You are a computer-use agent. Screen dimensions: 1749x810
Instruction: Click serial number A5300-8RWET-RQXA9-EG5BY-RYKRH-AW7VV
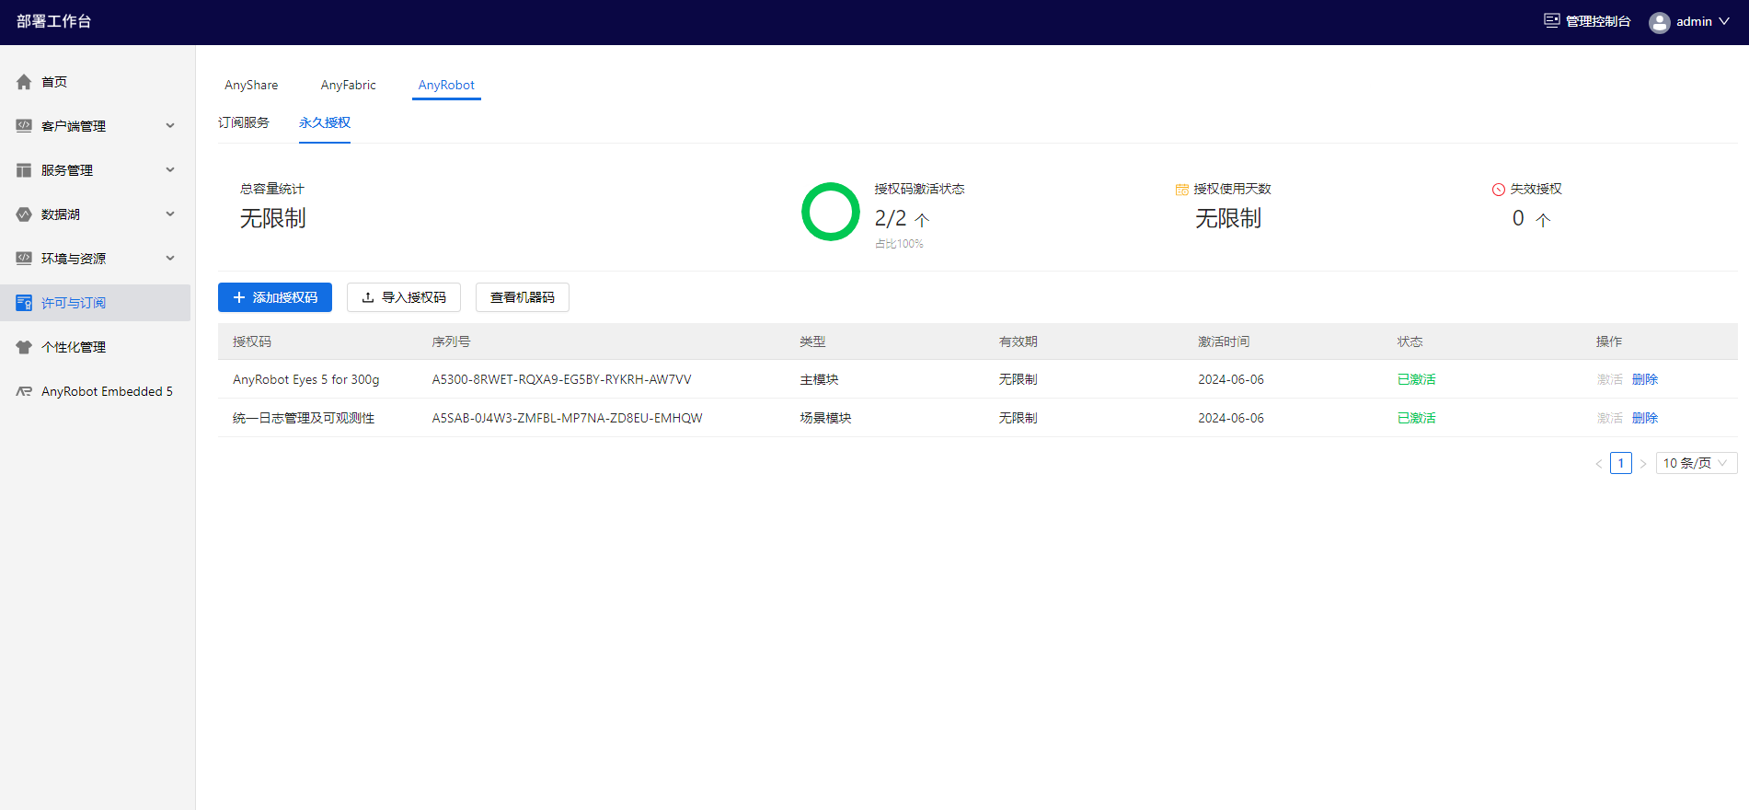point(562,379)
